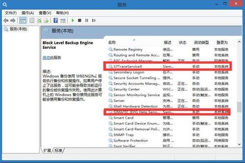The height and width of the screenshot is (163, 245).
Task: Start service with green play icon
Action: 73,20
